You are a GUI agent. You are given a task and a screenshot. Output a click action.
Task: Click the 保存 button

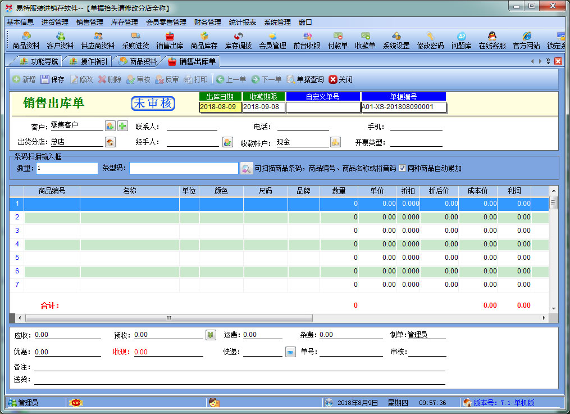click(52, 79)
